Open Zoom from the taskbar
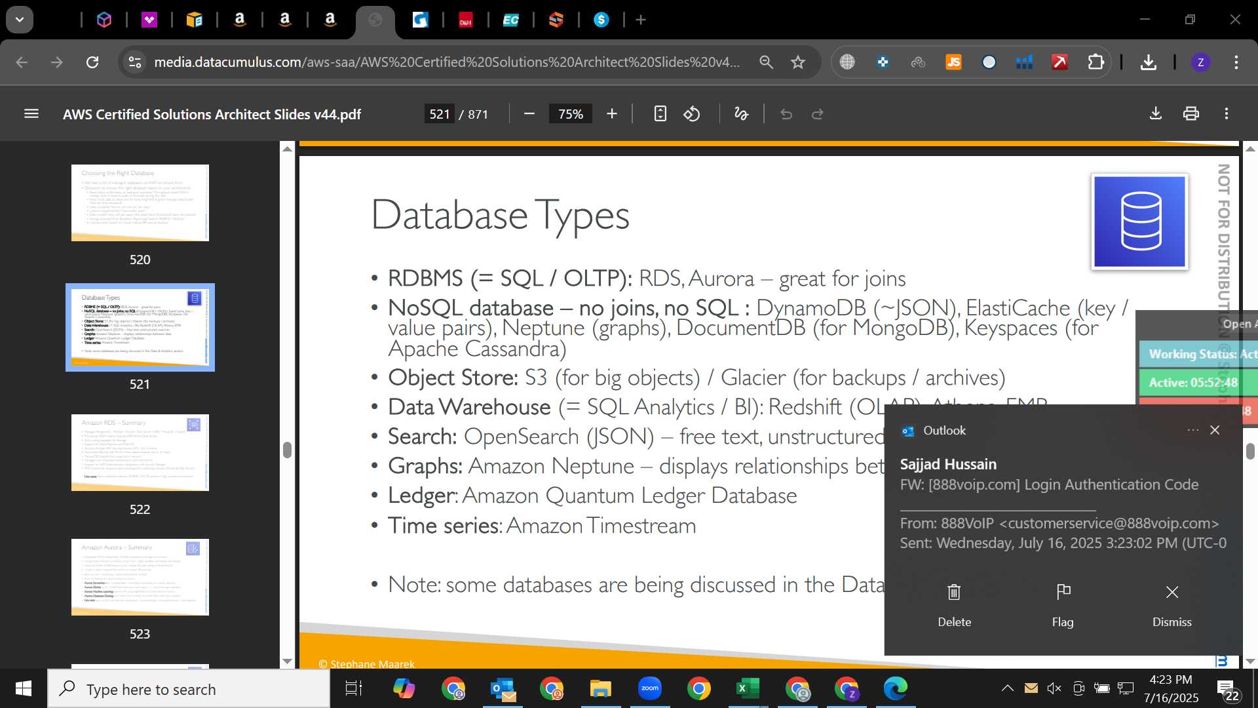This screenshot has height=708, width=1258. tap(649, 688)
